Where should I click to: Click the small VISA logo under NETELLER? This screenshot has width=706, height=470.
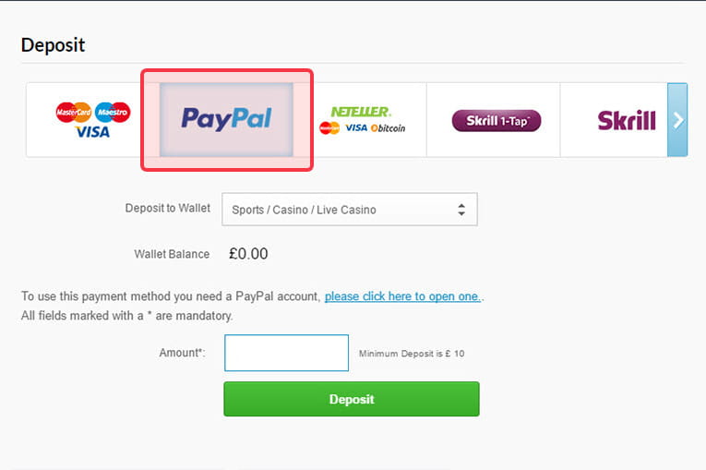point(356,128)
